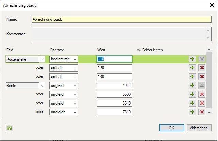
Task: Expand the 'beginnt mit' operator dropdown
Action: coord(75,59)
